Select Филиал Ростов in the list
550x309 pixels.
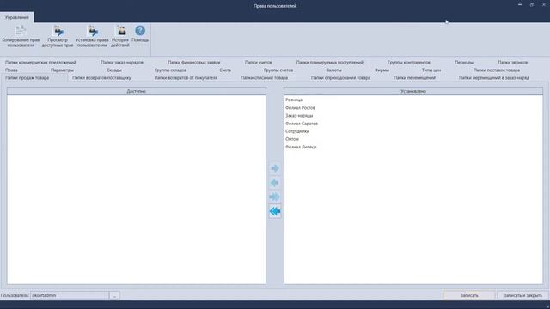point(300,108)
